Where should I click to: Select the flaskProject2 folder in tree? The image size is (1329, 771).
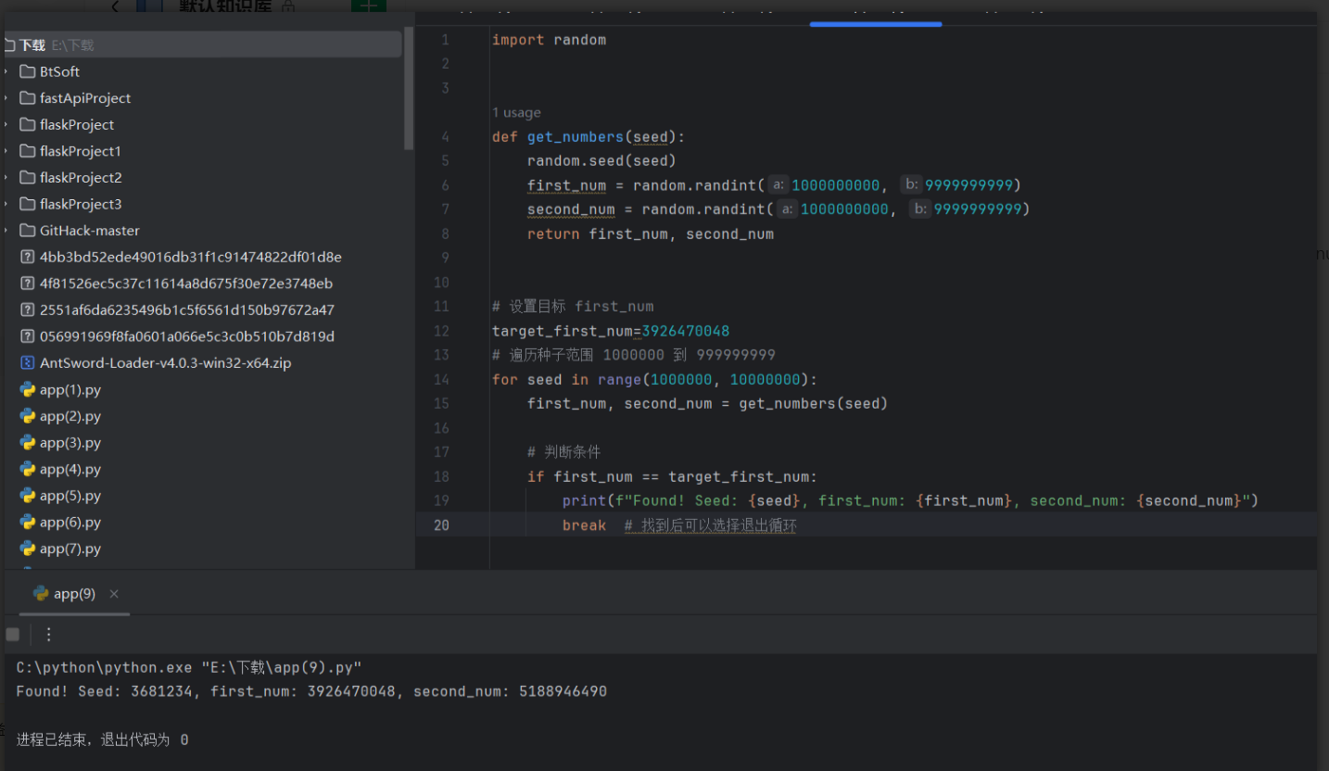tap(81, 178)
